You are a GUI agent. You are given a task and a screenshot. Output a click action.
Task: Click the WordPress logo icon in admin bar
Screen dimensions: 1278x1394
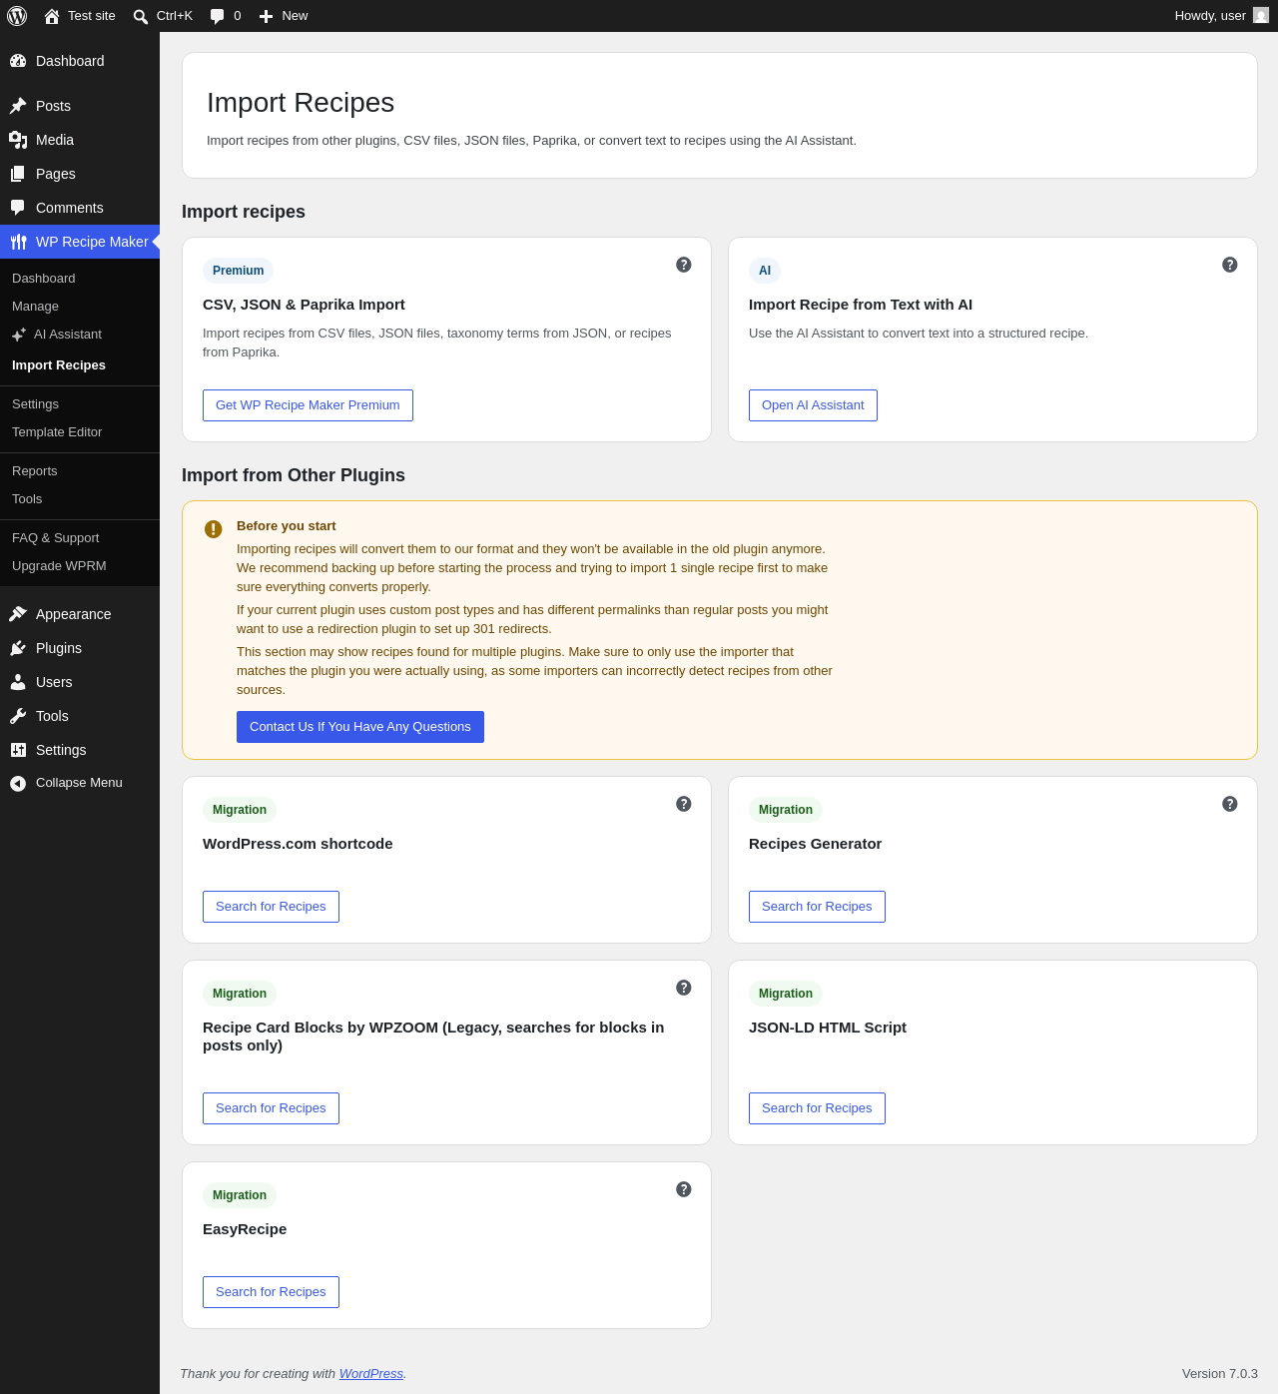click(17, 16)
